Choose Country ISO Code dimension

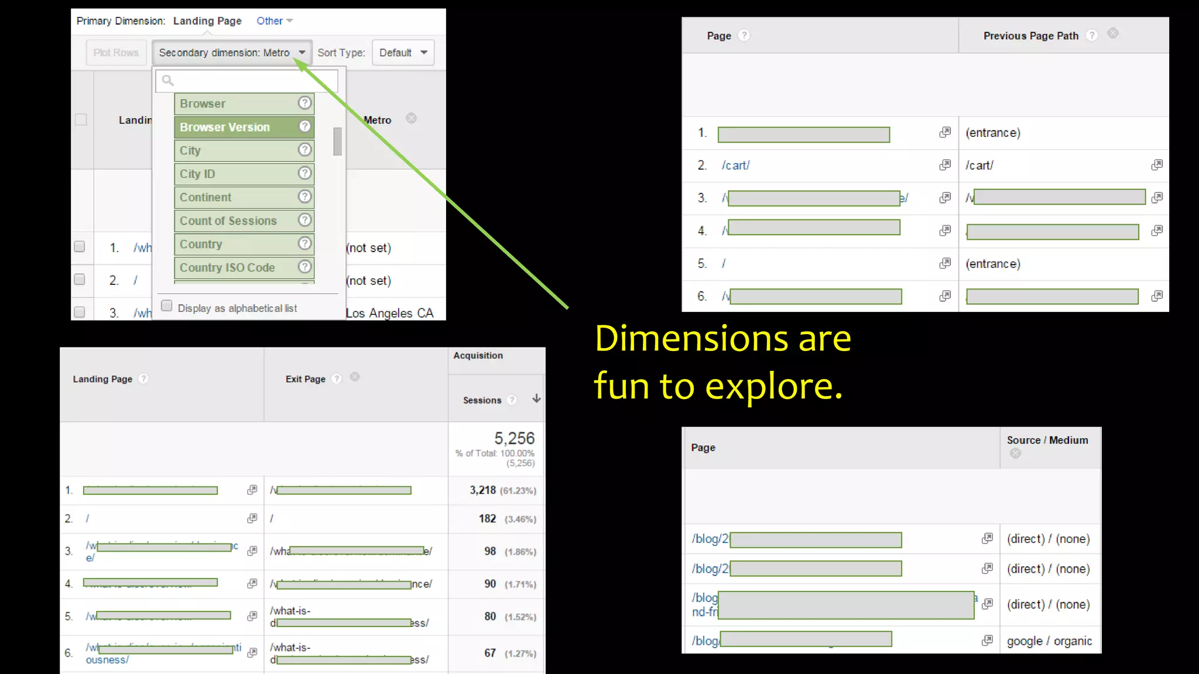(244, 267)
